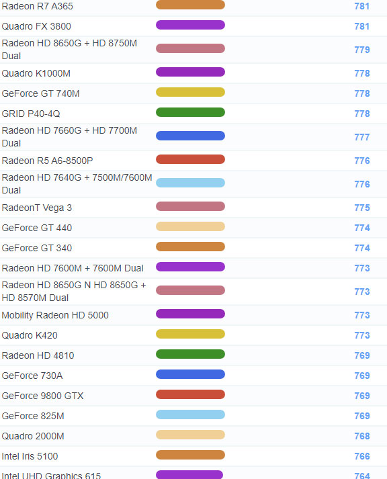Click Radeon HD 4810 name

[38, 355]
